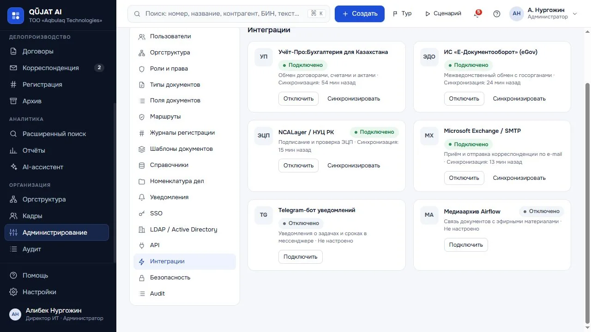Connect Медиаархив Airflow with Подключить
This screenshot has height=332, width=591.
(466, 245)
